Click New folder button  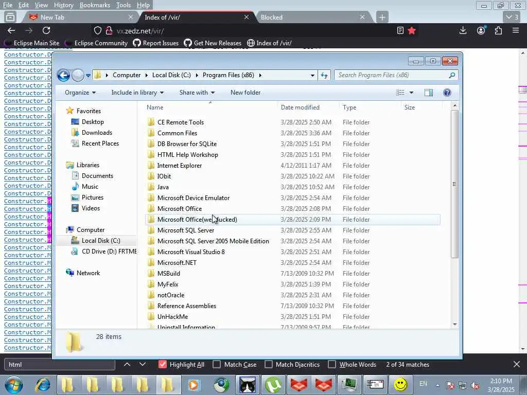tap(245, 93)
